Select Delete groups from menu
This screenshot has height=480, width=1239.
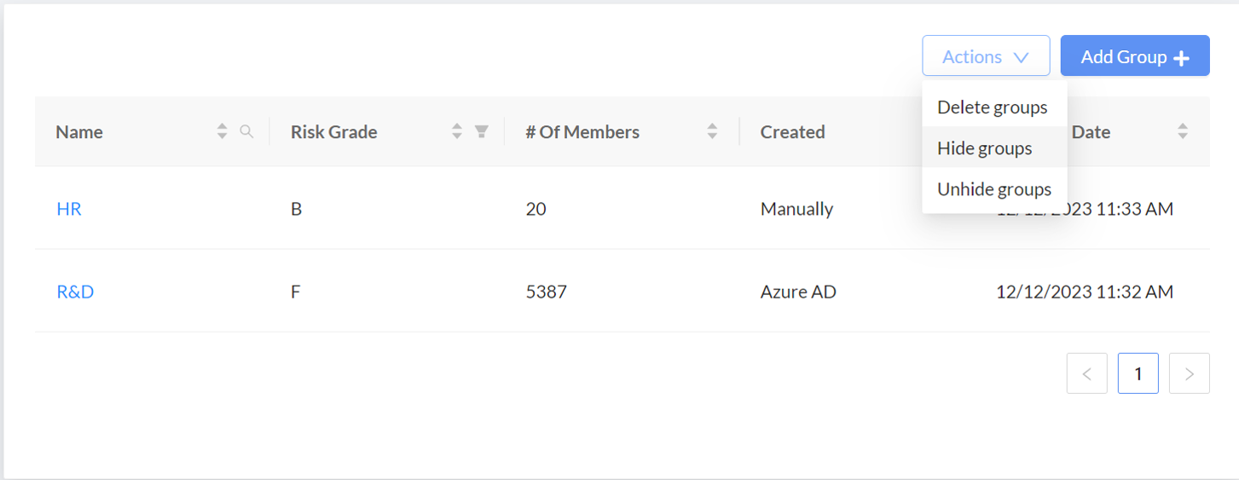(x=993, y=107)
